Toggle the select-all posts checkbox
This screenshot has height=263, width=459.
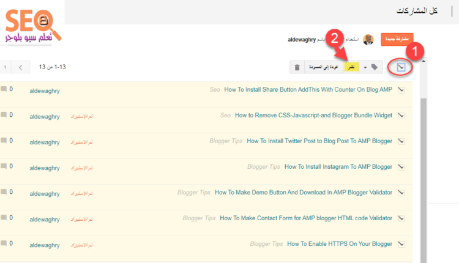coord(401,67)
